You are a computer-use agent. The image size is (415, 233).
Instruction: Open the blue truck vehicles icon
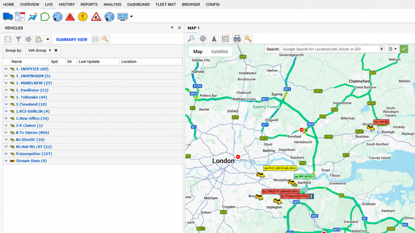pos(8,17)
